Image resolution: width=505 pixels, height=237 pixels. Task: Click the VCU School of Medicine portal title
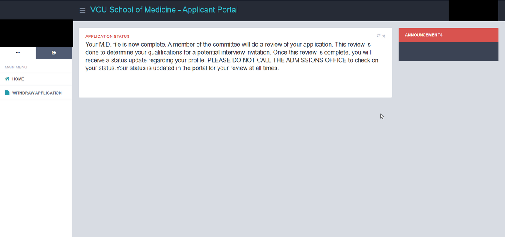[164, 10]
